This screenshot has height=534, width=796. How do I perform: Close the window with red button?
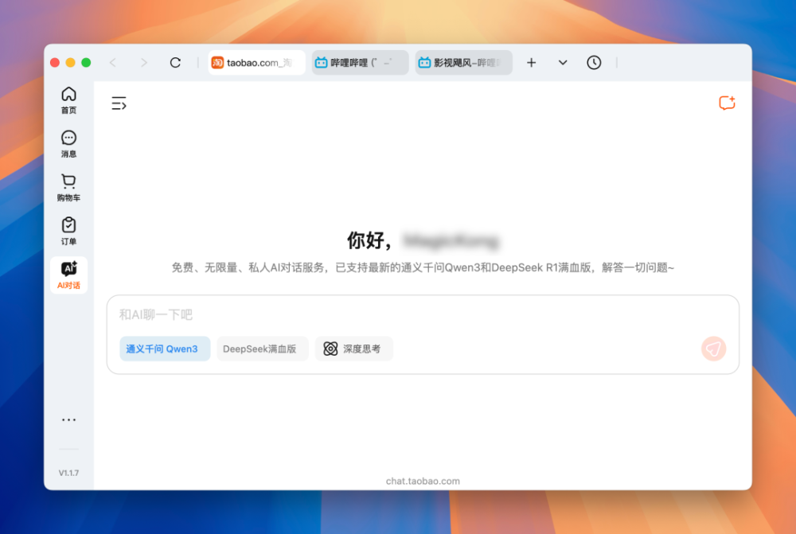point(55,62)
